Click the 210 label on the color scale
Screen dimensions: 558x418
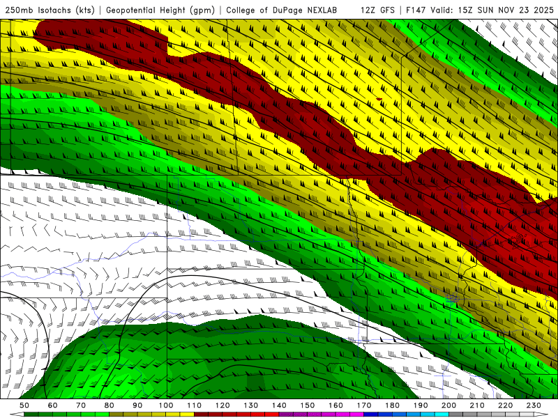[477, 405]
